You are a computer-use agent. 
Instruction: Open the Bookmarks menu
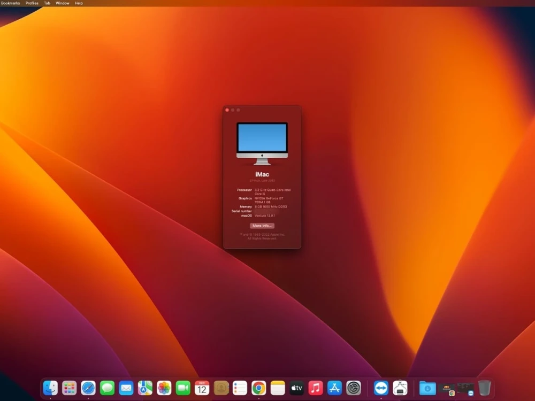(11, 3)
